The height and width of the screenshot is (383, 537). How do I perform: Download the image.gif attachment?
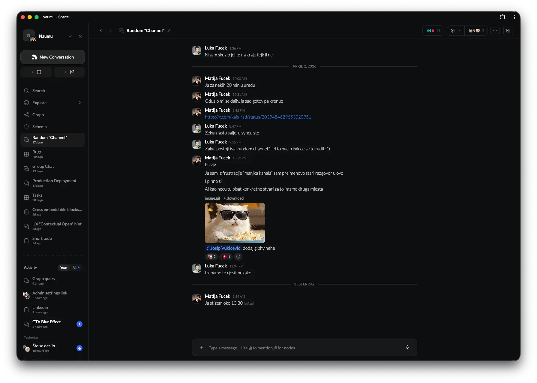pyautogui.click(x=233, y=198)
